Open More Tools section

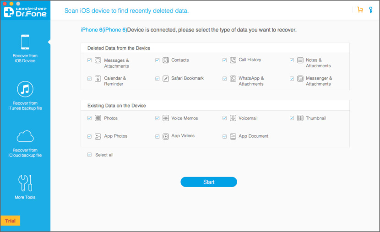coord(25,187)
